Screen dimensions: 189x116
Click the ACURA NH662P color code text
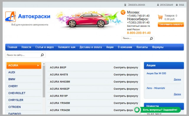[60, 89]
